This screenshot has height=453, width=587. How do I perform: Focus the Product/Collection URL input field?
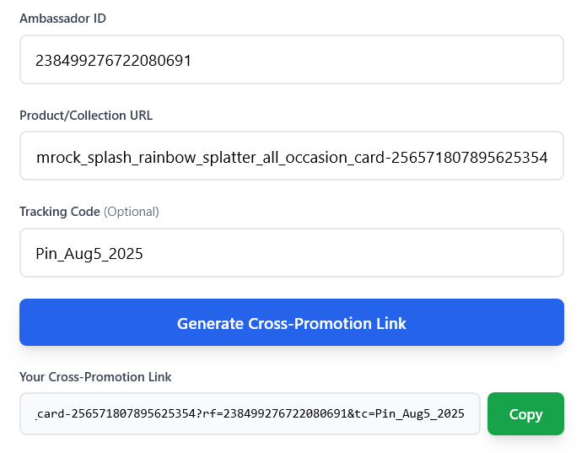[x=292, y=156]
